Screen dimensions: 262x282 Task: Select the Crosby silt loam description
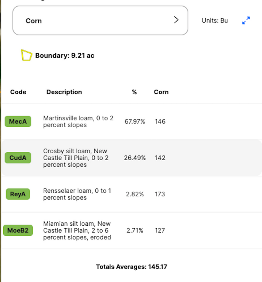click(76, 158)
